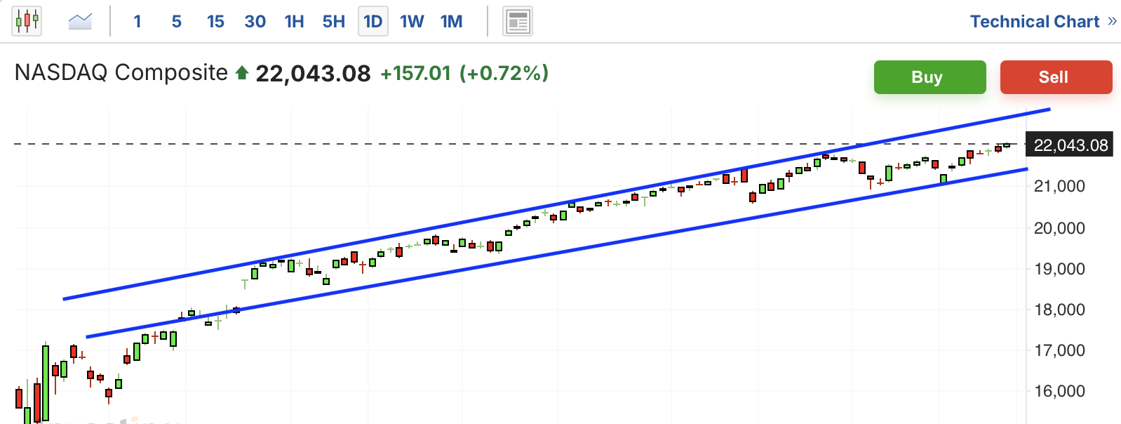Click the 21,000 price axis label
Image resolution: width=1121 pixels, height=424 pixels.
pos(1059,186)
